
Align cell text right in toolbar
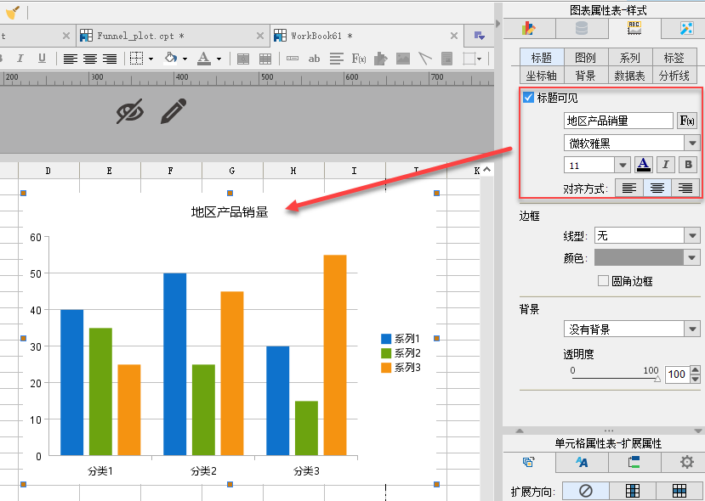tap(110, 59)
